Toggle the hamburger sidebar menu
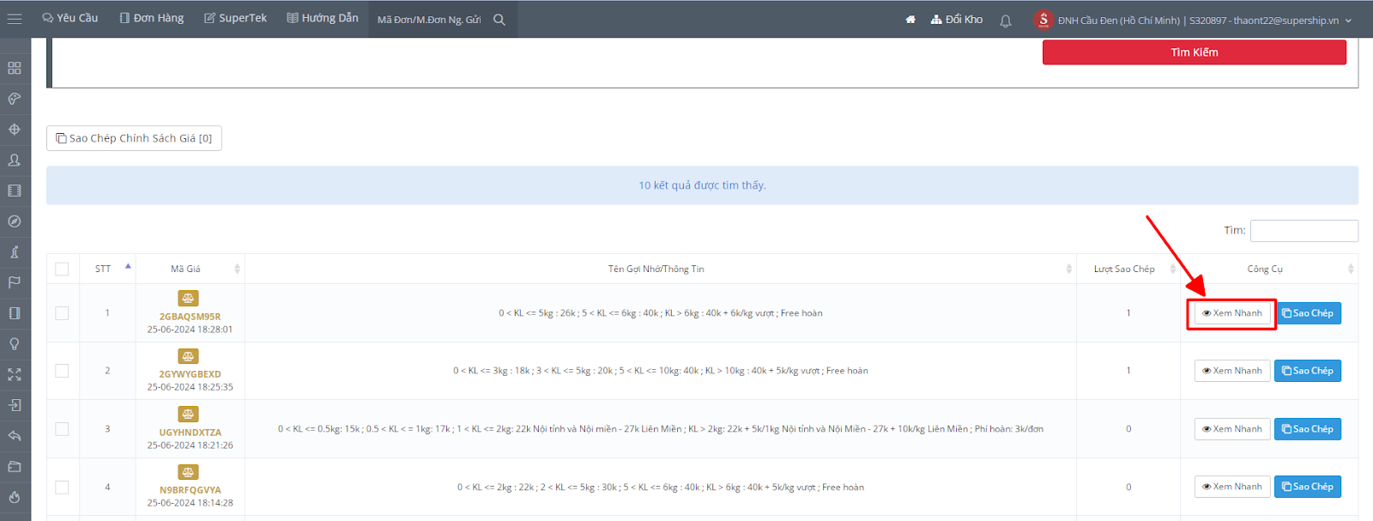 15,18
